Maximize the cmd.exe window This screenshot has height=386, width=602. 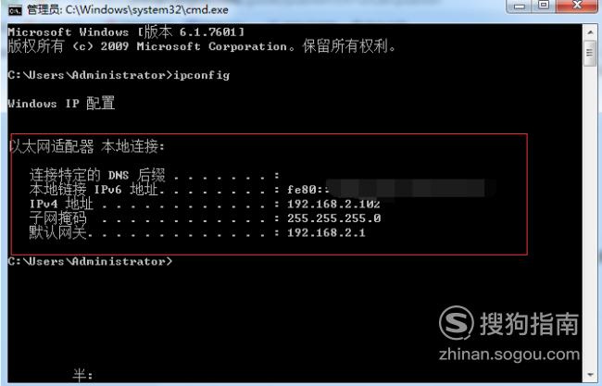[x=544, y=6]
